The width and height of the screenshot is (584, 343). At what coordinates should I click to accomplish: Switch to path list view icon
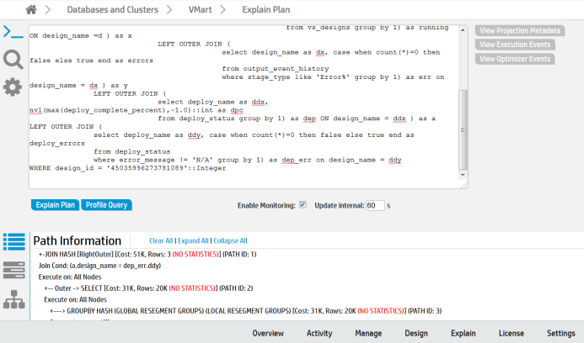(13, 241)
